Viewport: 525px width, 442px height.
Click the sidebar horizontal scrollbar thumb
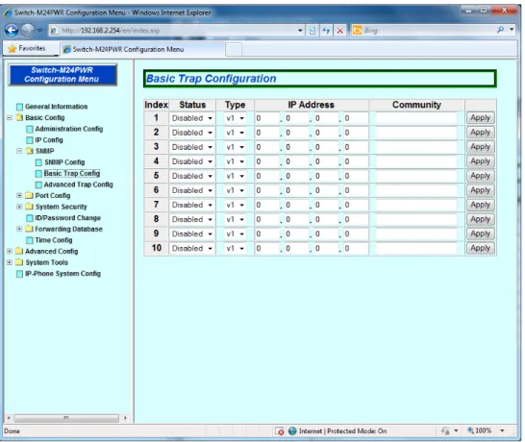tap(66, 418)
